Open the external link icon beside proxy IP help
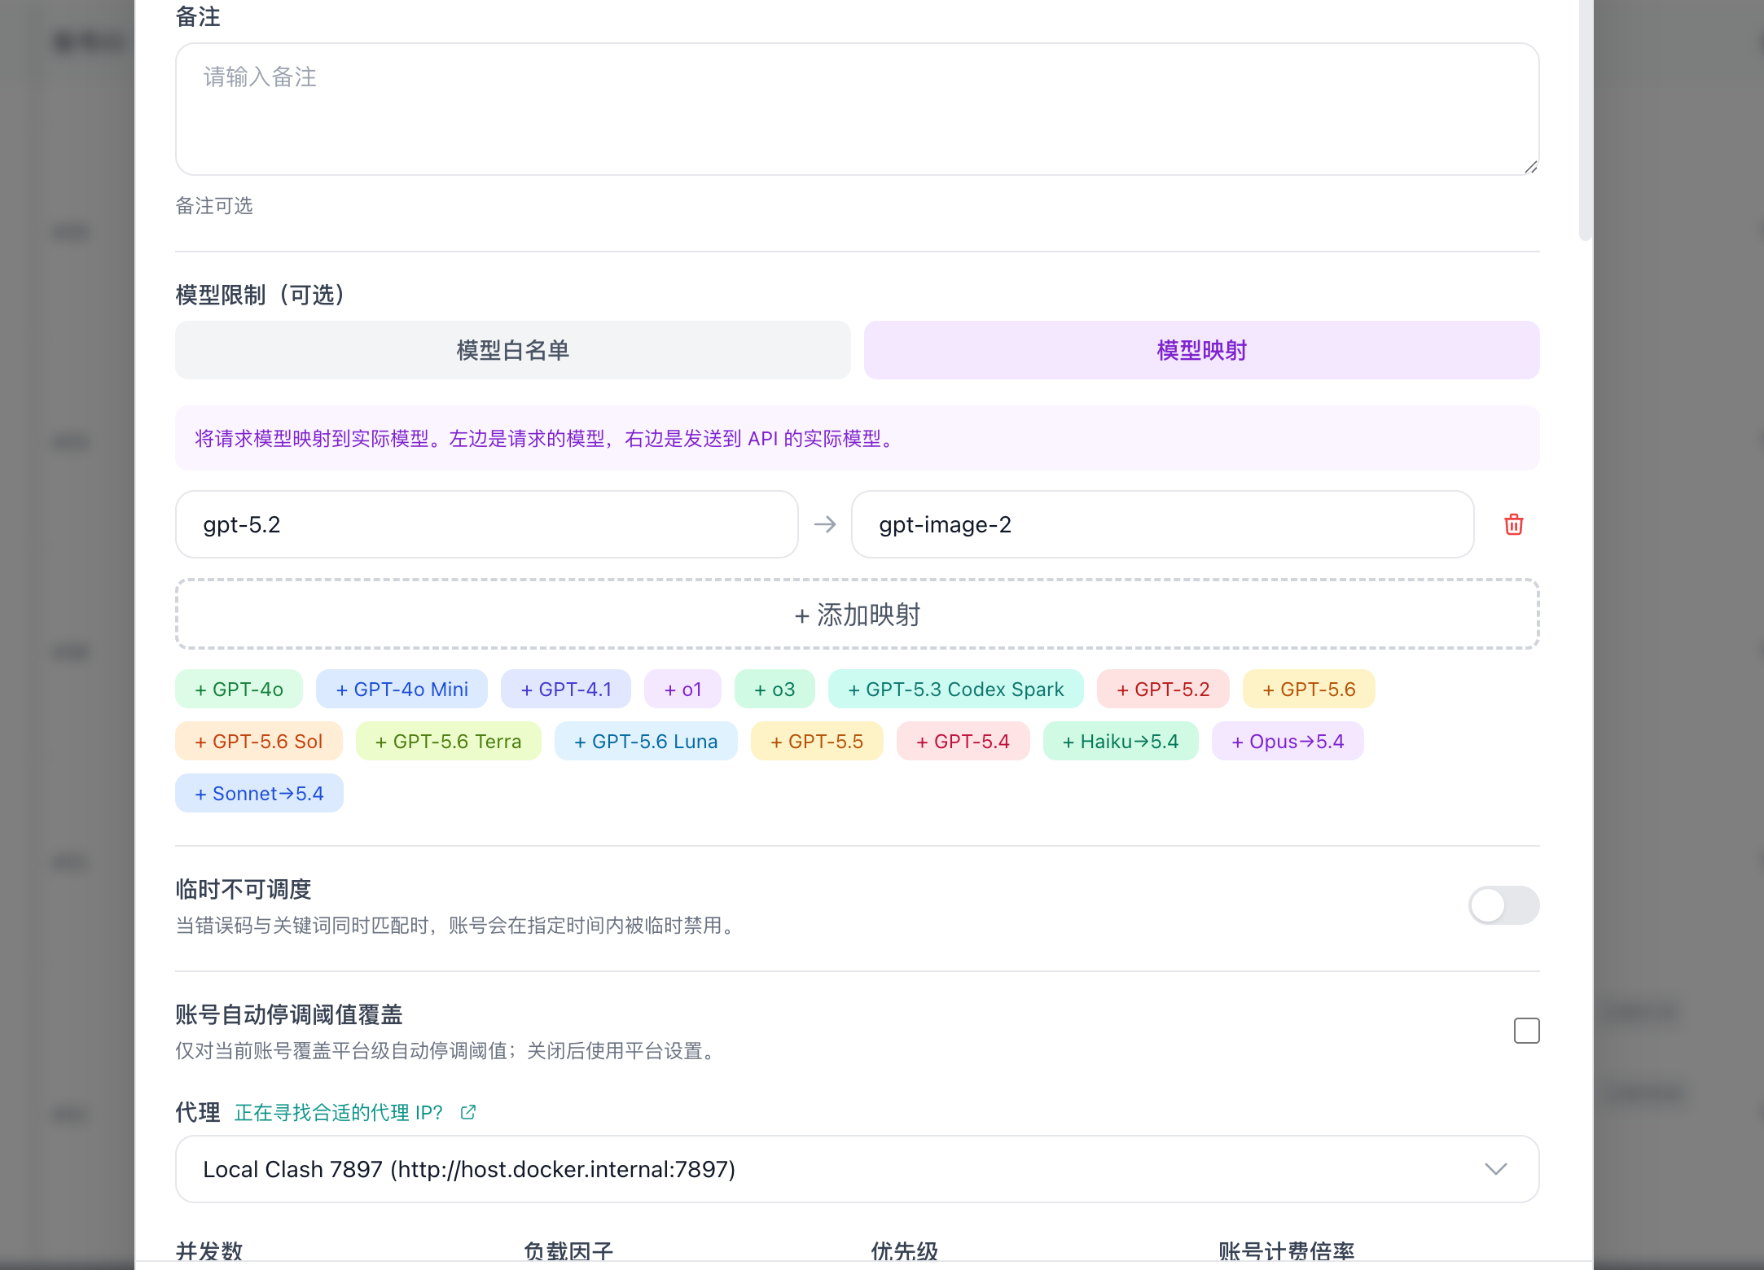 [467, 1112]
